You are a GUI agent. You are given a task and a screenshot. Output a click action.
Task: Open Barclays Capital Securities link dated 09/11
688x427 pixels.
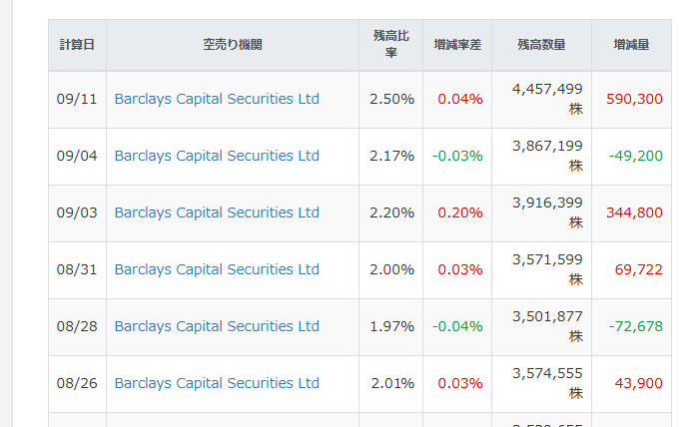(217, 99)
